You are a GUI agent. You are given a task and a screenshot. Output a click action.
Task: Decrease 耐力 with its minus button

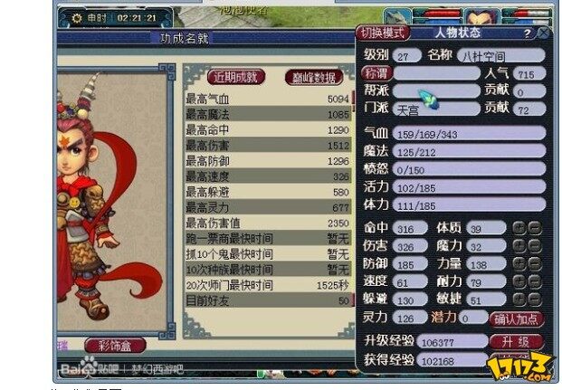535,281
